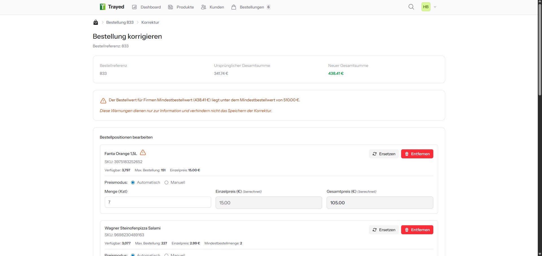Click the Kunden people icon
Viewport: 542px width, 256px height.
coord(203,7)
